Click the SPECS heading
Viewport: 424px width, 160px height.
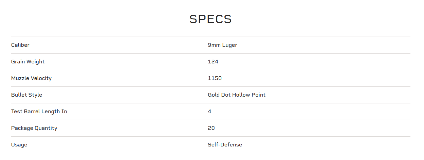point(210,19)
